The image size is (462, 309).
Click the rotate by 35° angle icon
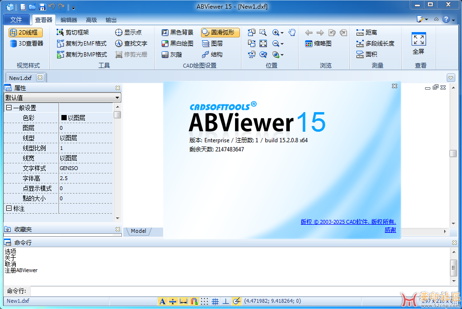coord(251,55)
